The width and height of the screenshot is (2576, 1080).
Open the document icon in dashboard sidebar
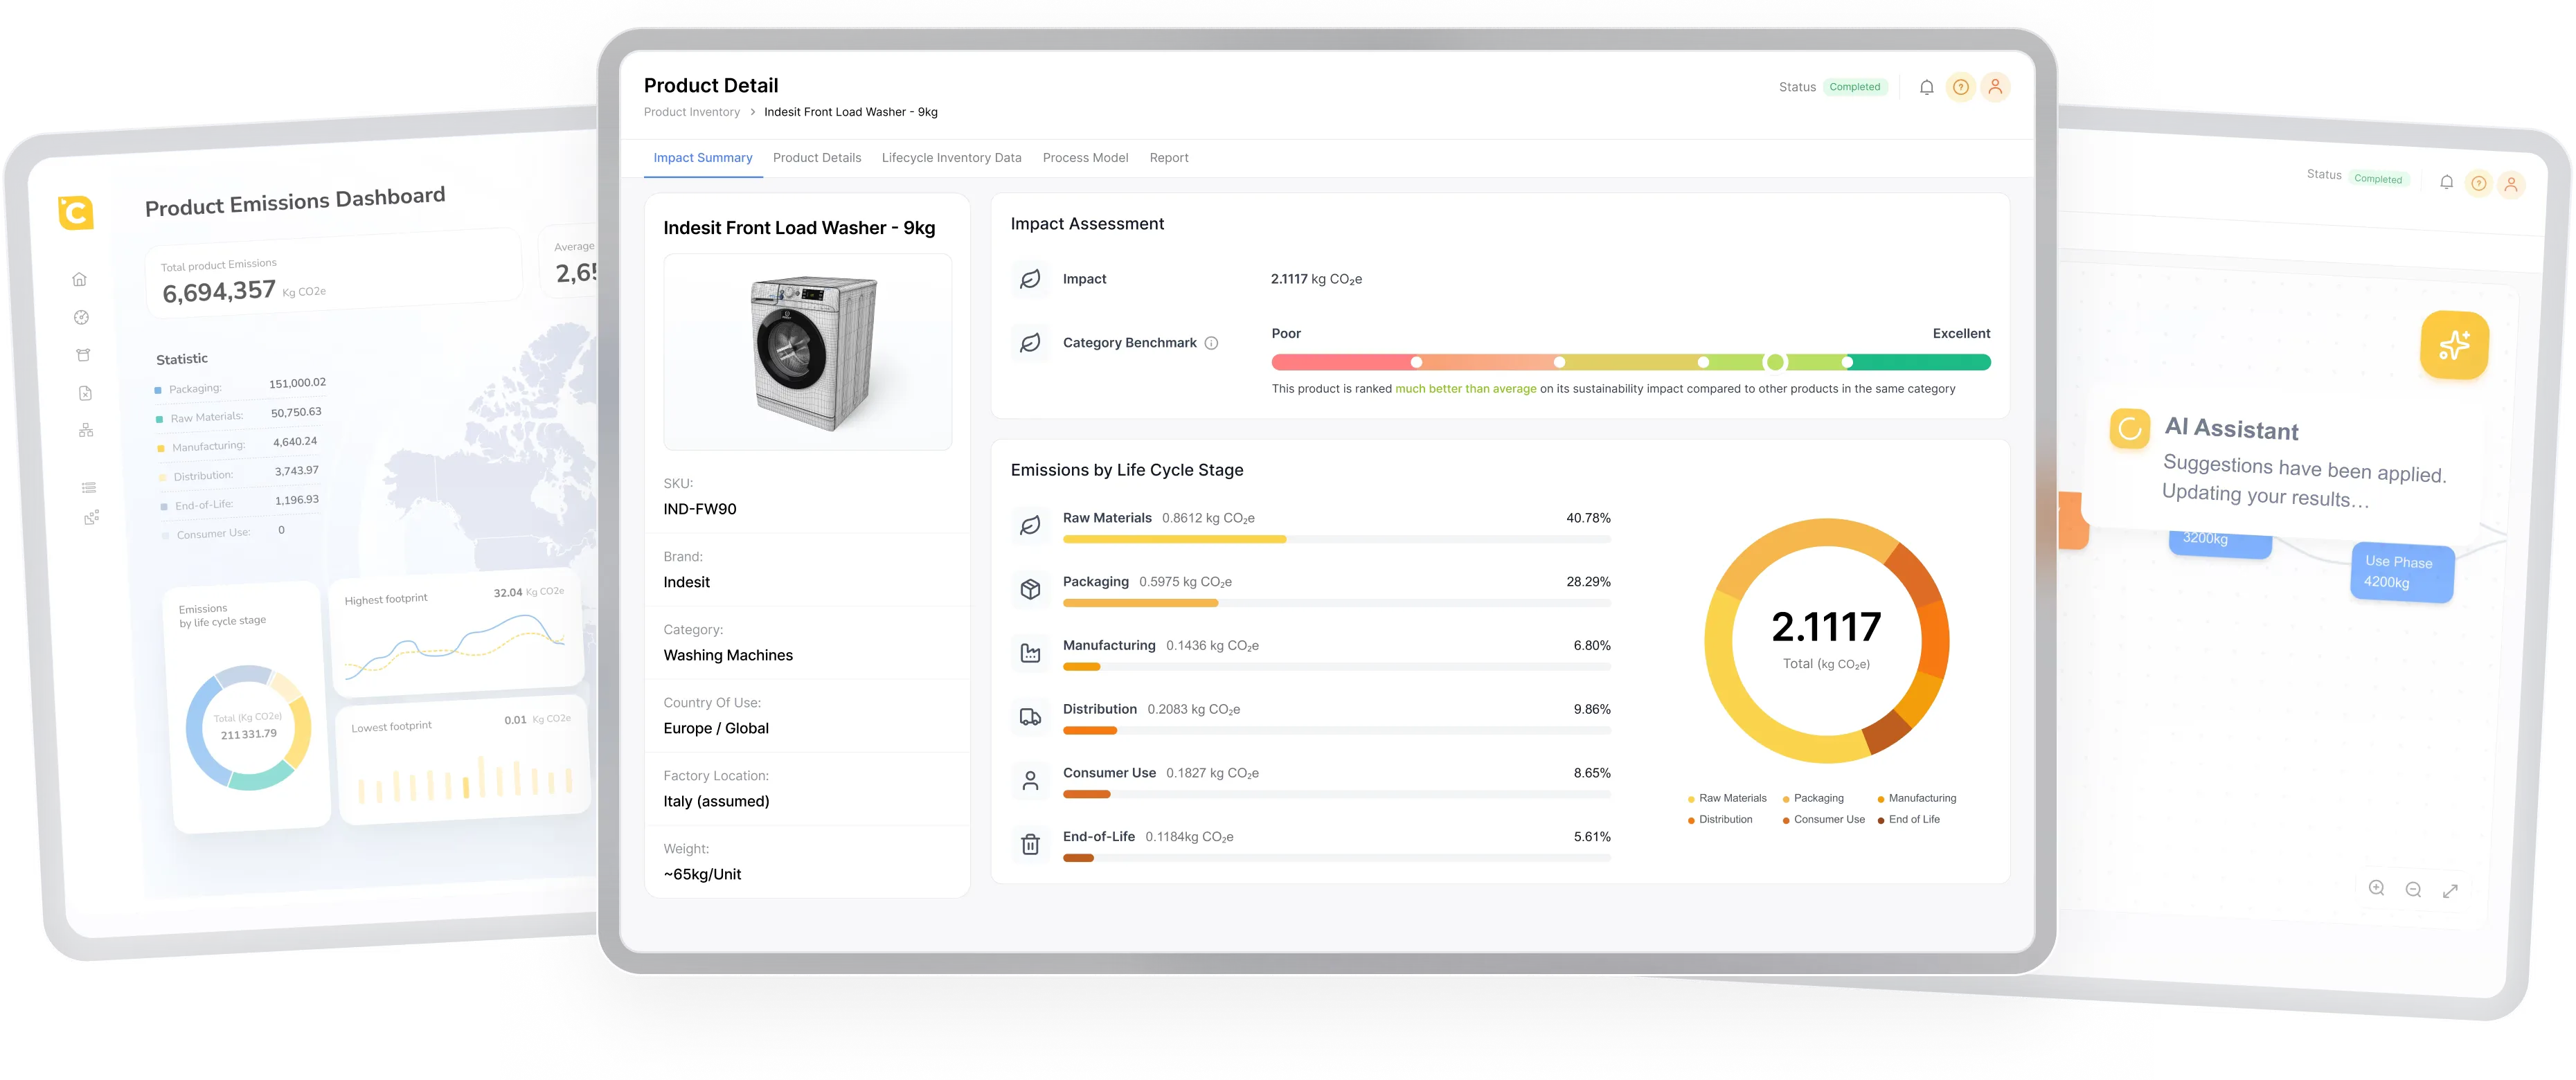(85, 394)
